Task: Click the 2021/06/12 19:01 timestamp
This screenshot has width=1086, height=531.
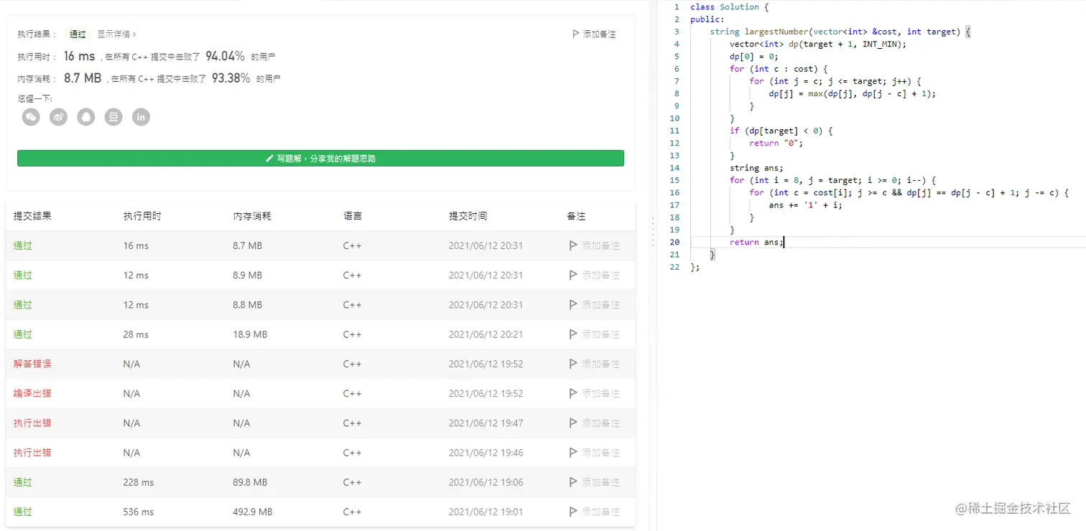Action: tap(486, 512)
